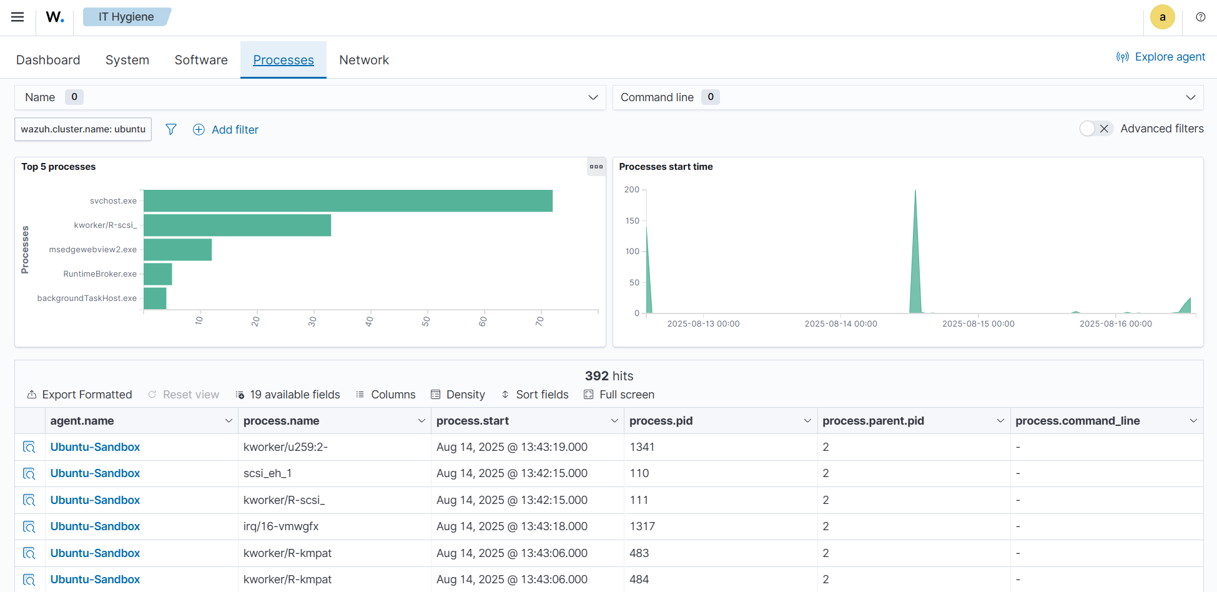Open the Ubuntu-Sandbox agent link
The width and height of the screenshot is (1217, 592).
coord(95,447)
